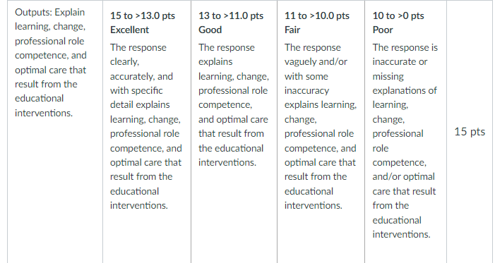495x263 pixels.
Task: Click the Fair rating description text
Action: pyautogui.click(x=321, y=126)
